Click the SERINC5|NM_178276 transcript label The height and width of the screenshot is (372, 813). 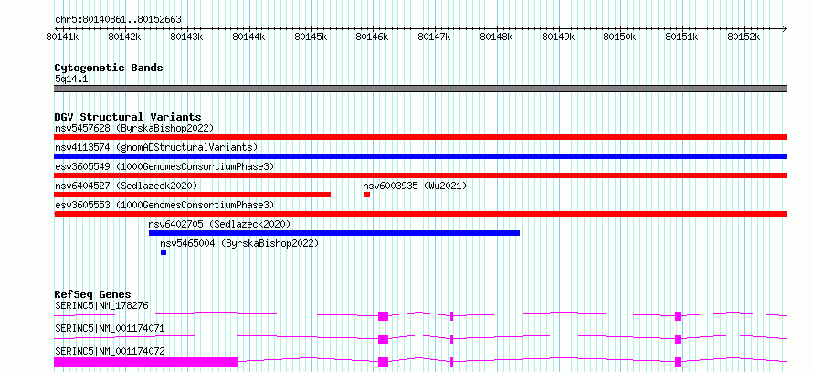[x=101, y=305]
